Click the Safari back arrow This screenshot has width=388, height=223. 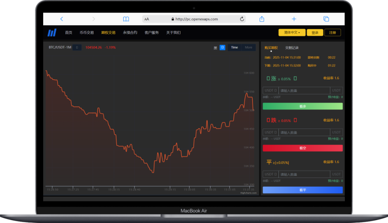(62, 19)
